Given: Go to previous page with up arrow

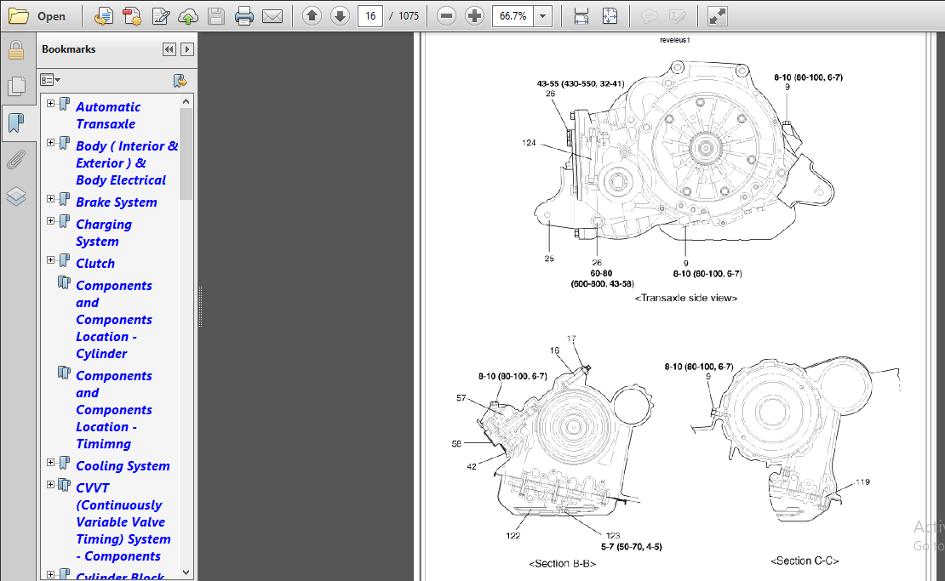Looking at the screenshot, I should [x=312, y=15].
